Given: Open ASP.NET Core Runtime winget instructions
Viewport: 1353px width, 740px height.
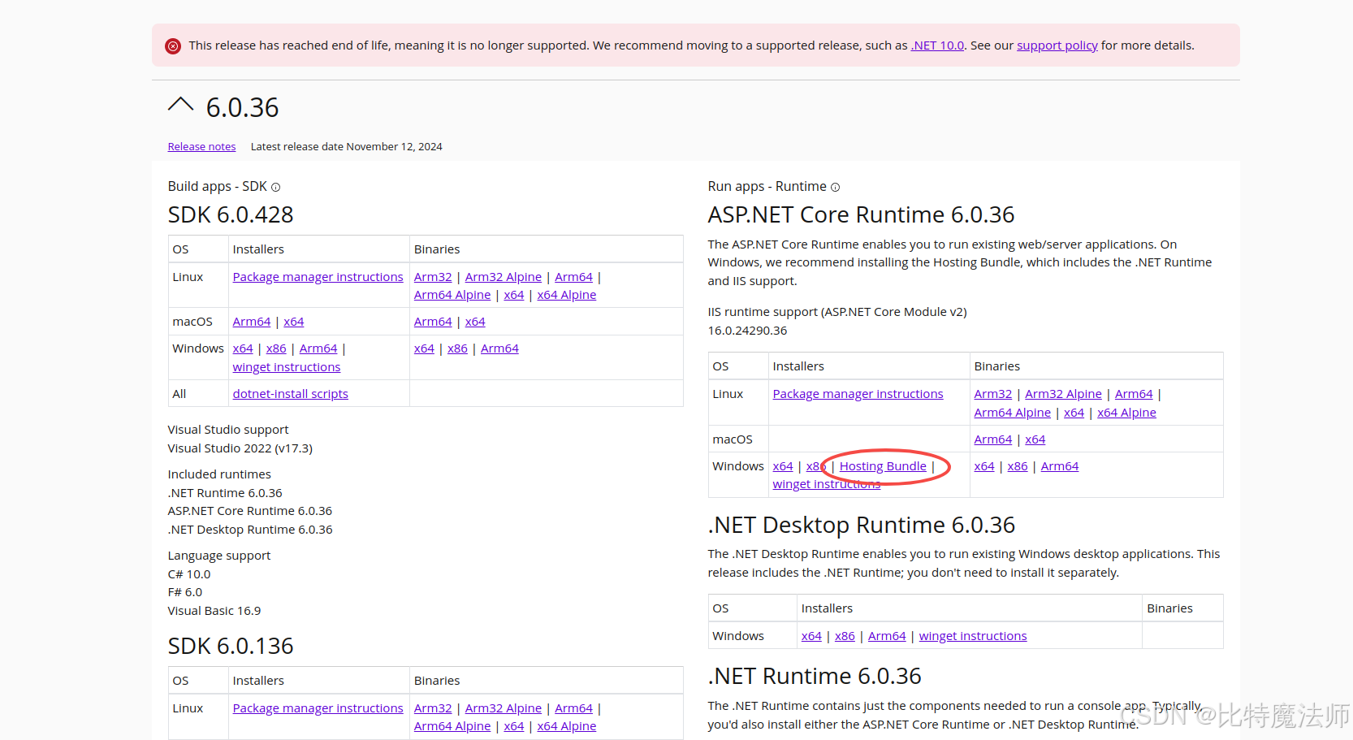Looking at the screenshot, I should [x=827, y=484].
